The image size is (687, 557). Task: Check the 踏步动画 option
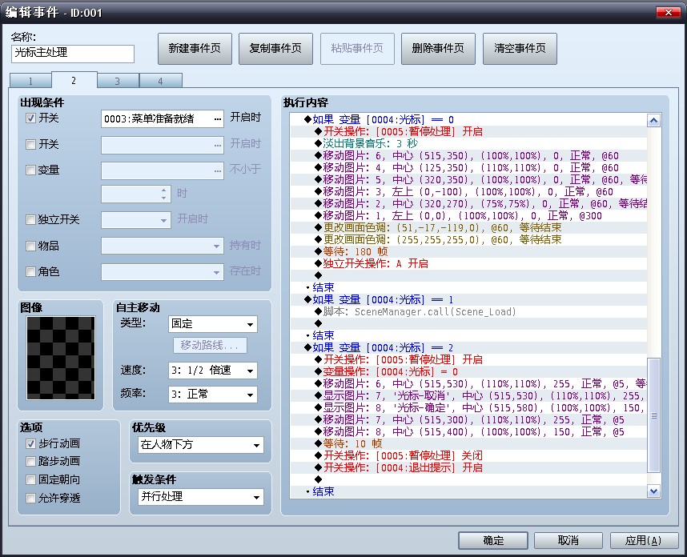point(30,461)
